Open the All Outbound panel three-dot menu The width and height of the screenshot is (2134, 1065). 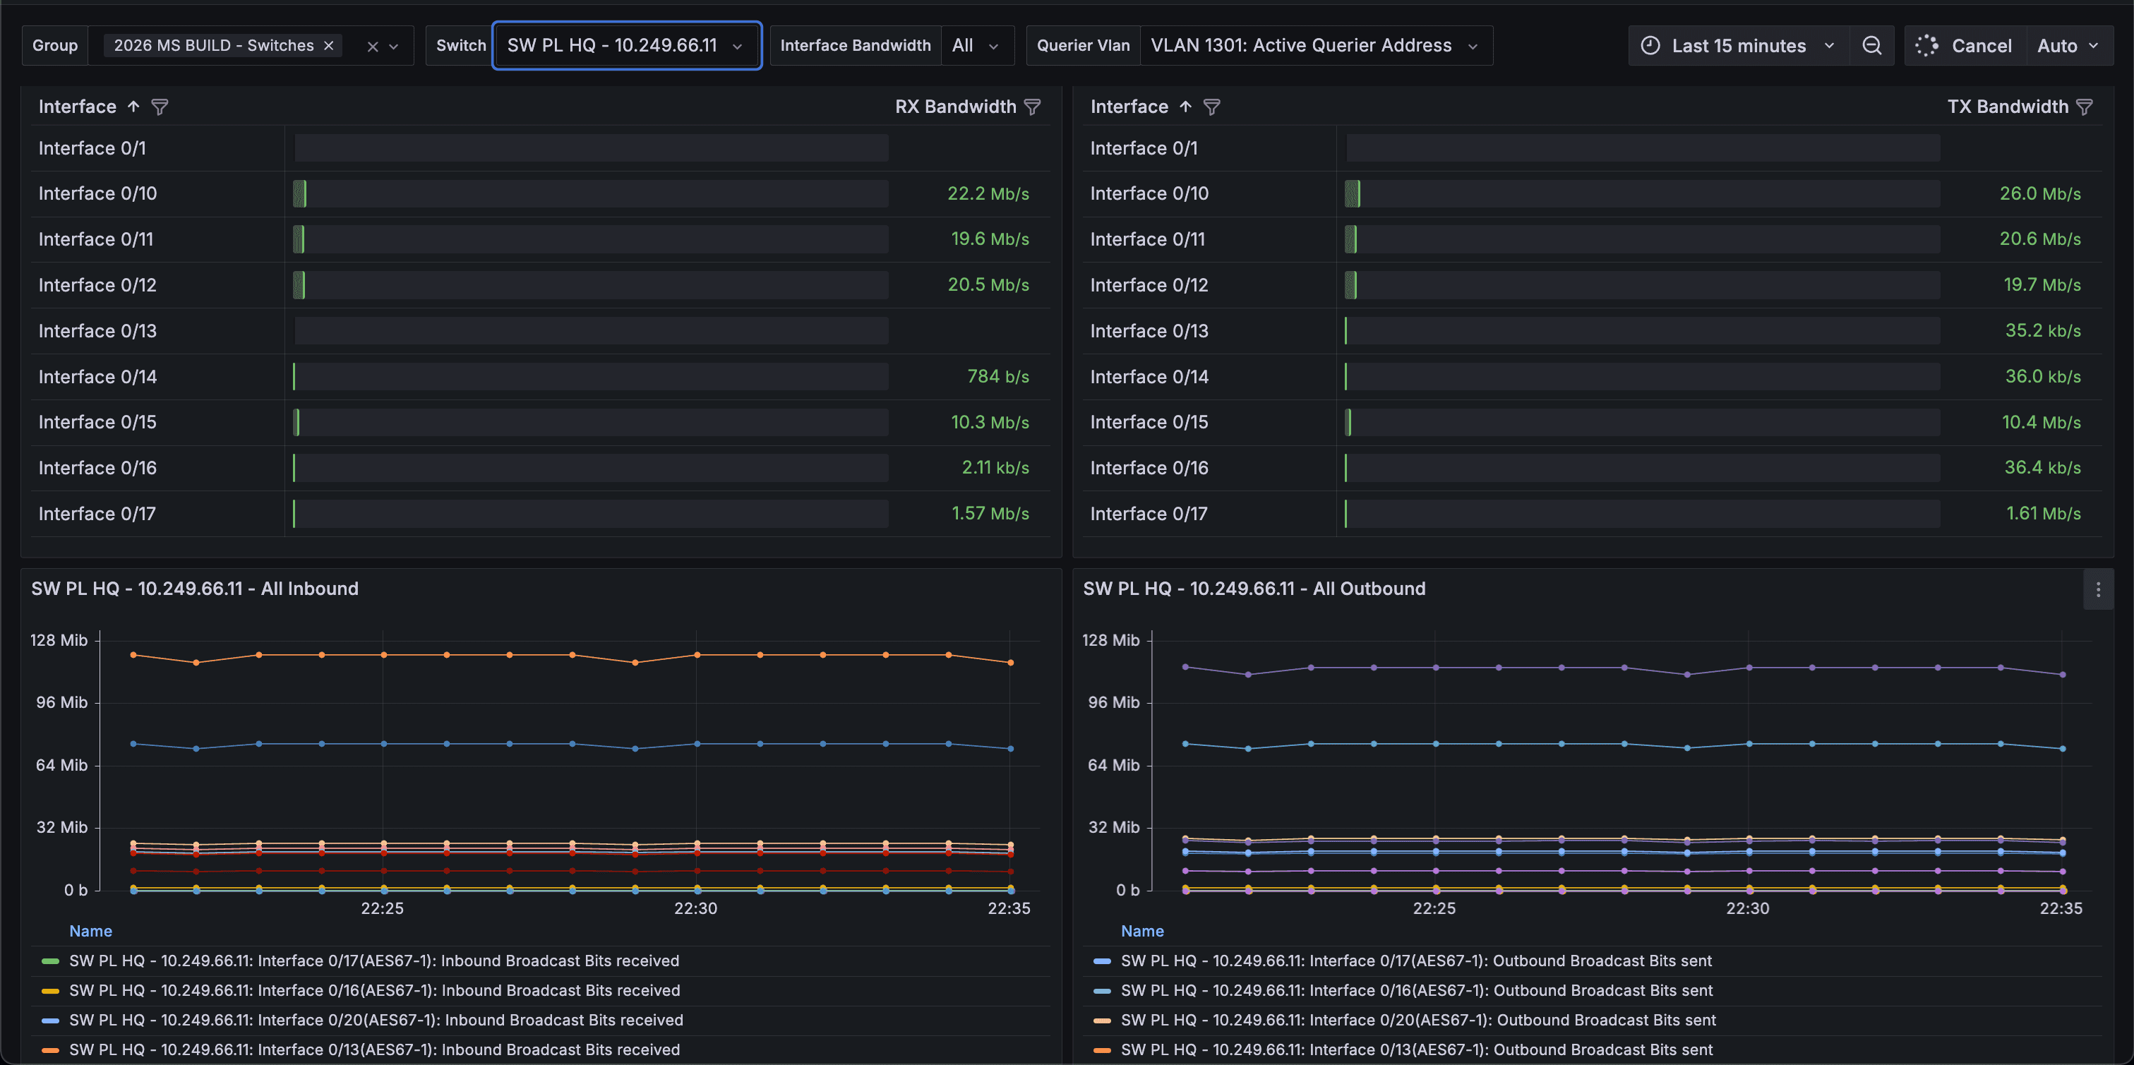click(x=2097, y=589)
